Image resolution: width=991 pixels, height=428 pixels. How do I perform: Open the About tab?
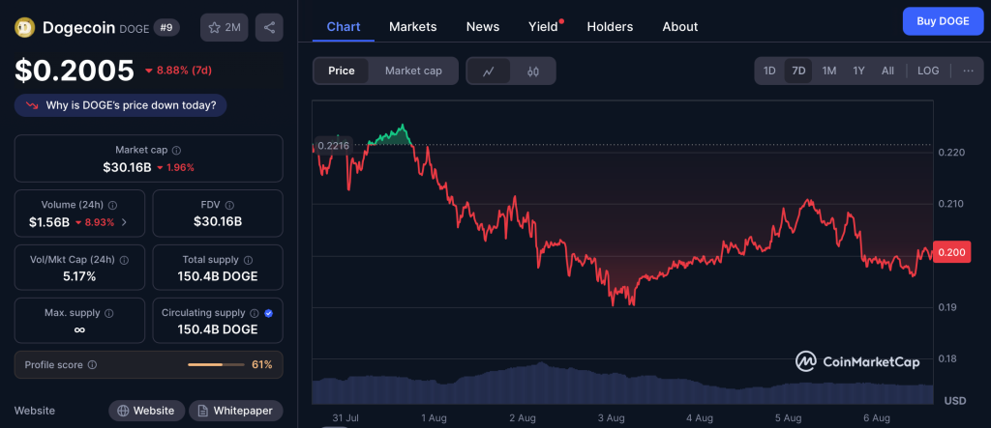[680, 26]
